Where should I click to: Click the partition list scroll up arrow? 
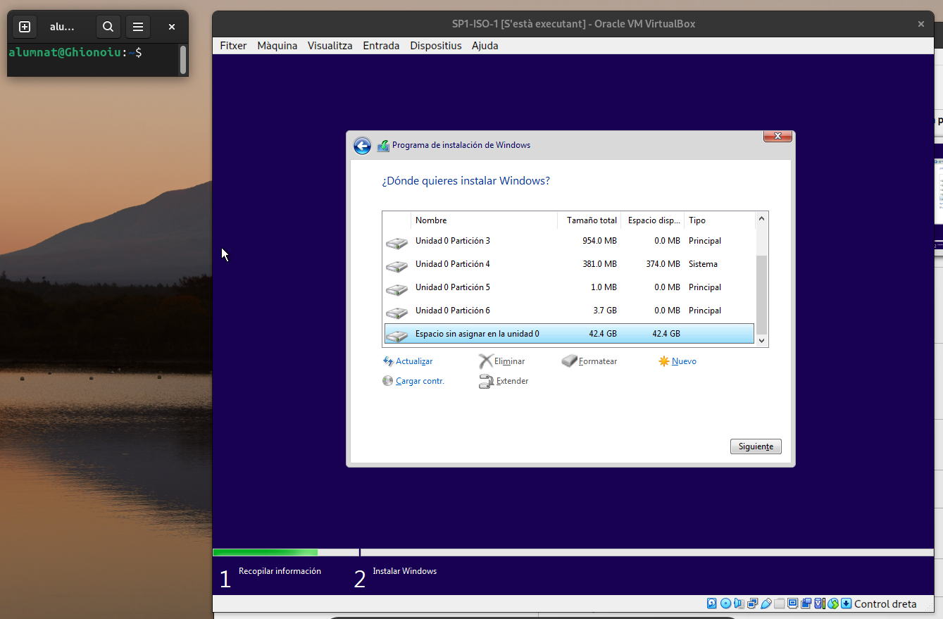pos(761,220)
